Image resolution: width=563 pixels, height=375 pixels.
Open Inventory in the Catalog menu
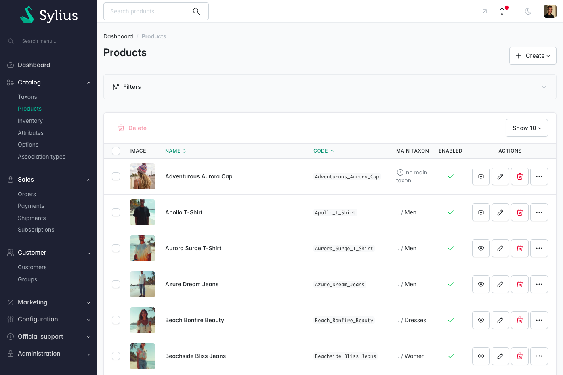30,121
